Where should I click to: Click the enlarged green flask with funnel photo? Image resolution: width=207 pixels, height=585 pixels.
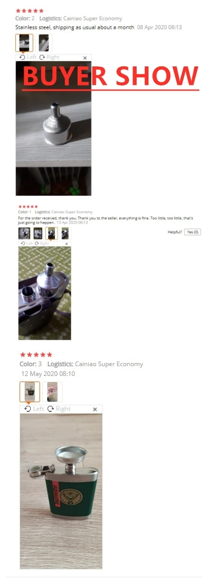click(61, 491)
